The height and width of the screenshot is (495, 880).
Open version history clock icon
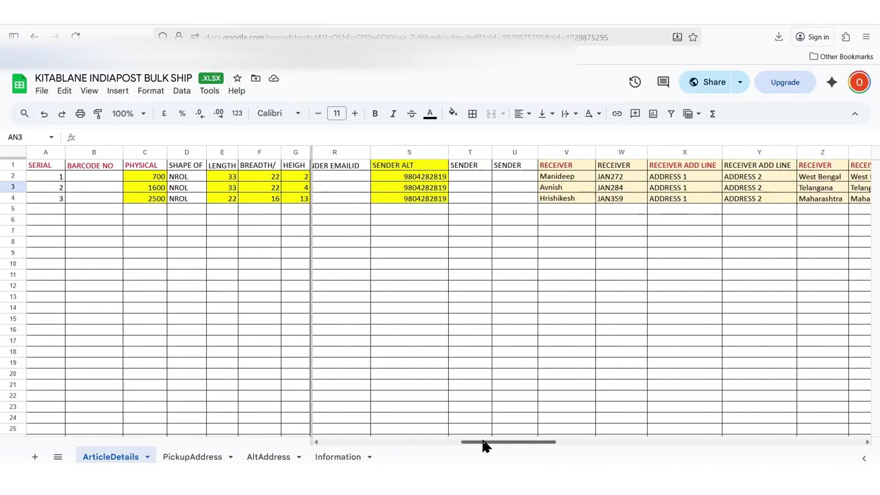(x=635, y=82)
